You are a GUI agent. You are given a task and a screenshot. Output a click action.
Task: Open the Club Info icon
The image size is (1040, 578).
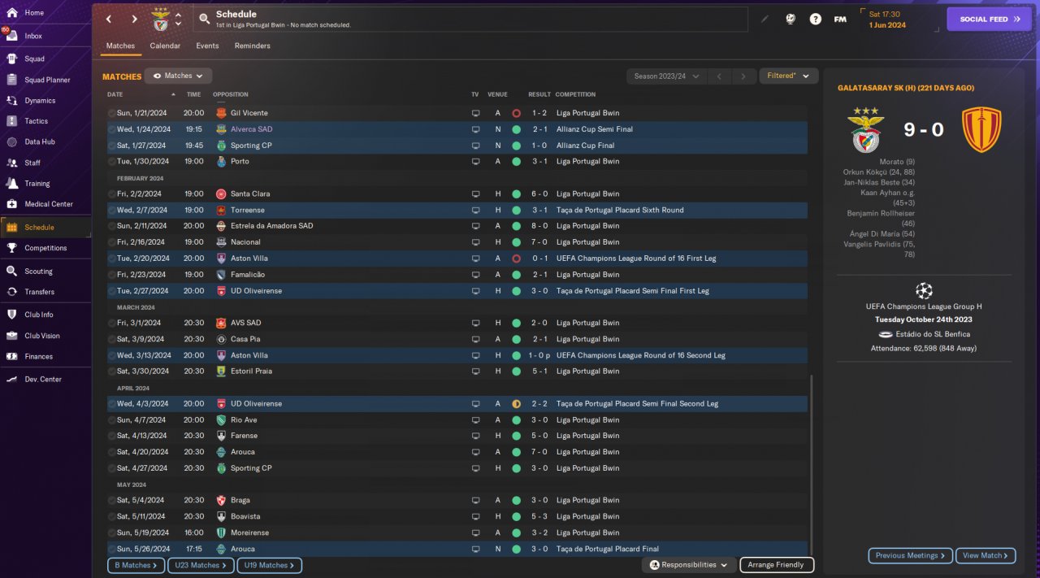11,315
